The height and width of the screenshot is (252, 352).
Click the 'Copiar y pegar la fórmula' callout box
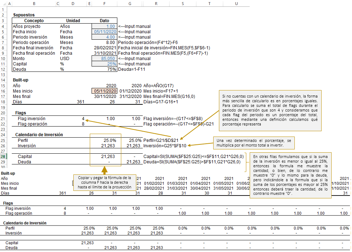pos(104,183)
